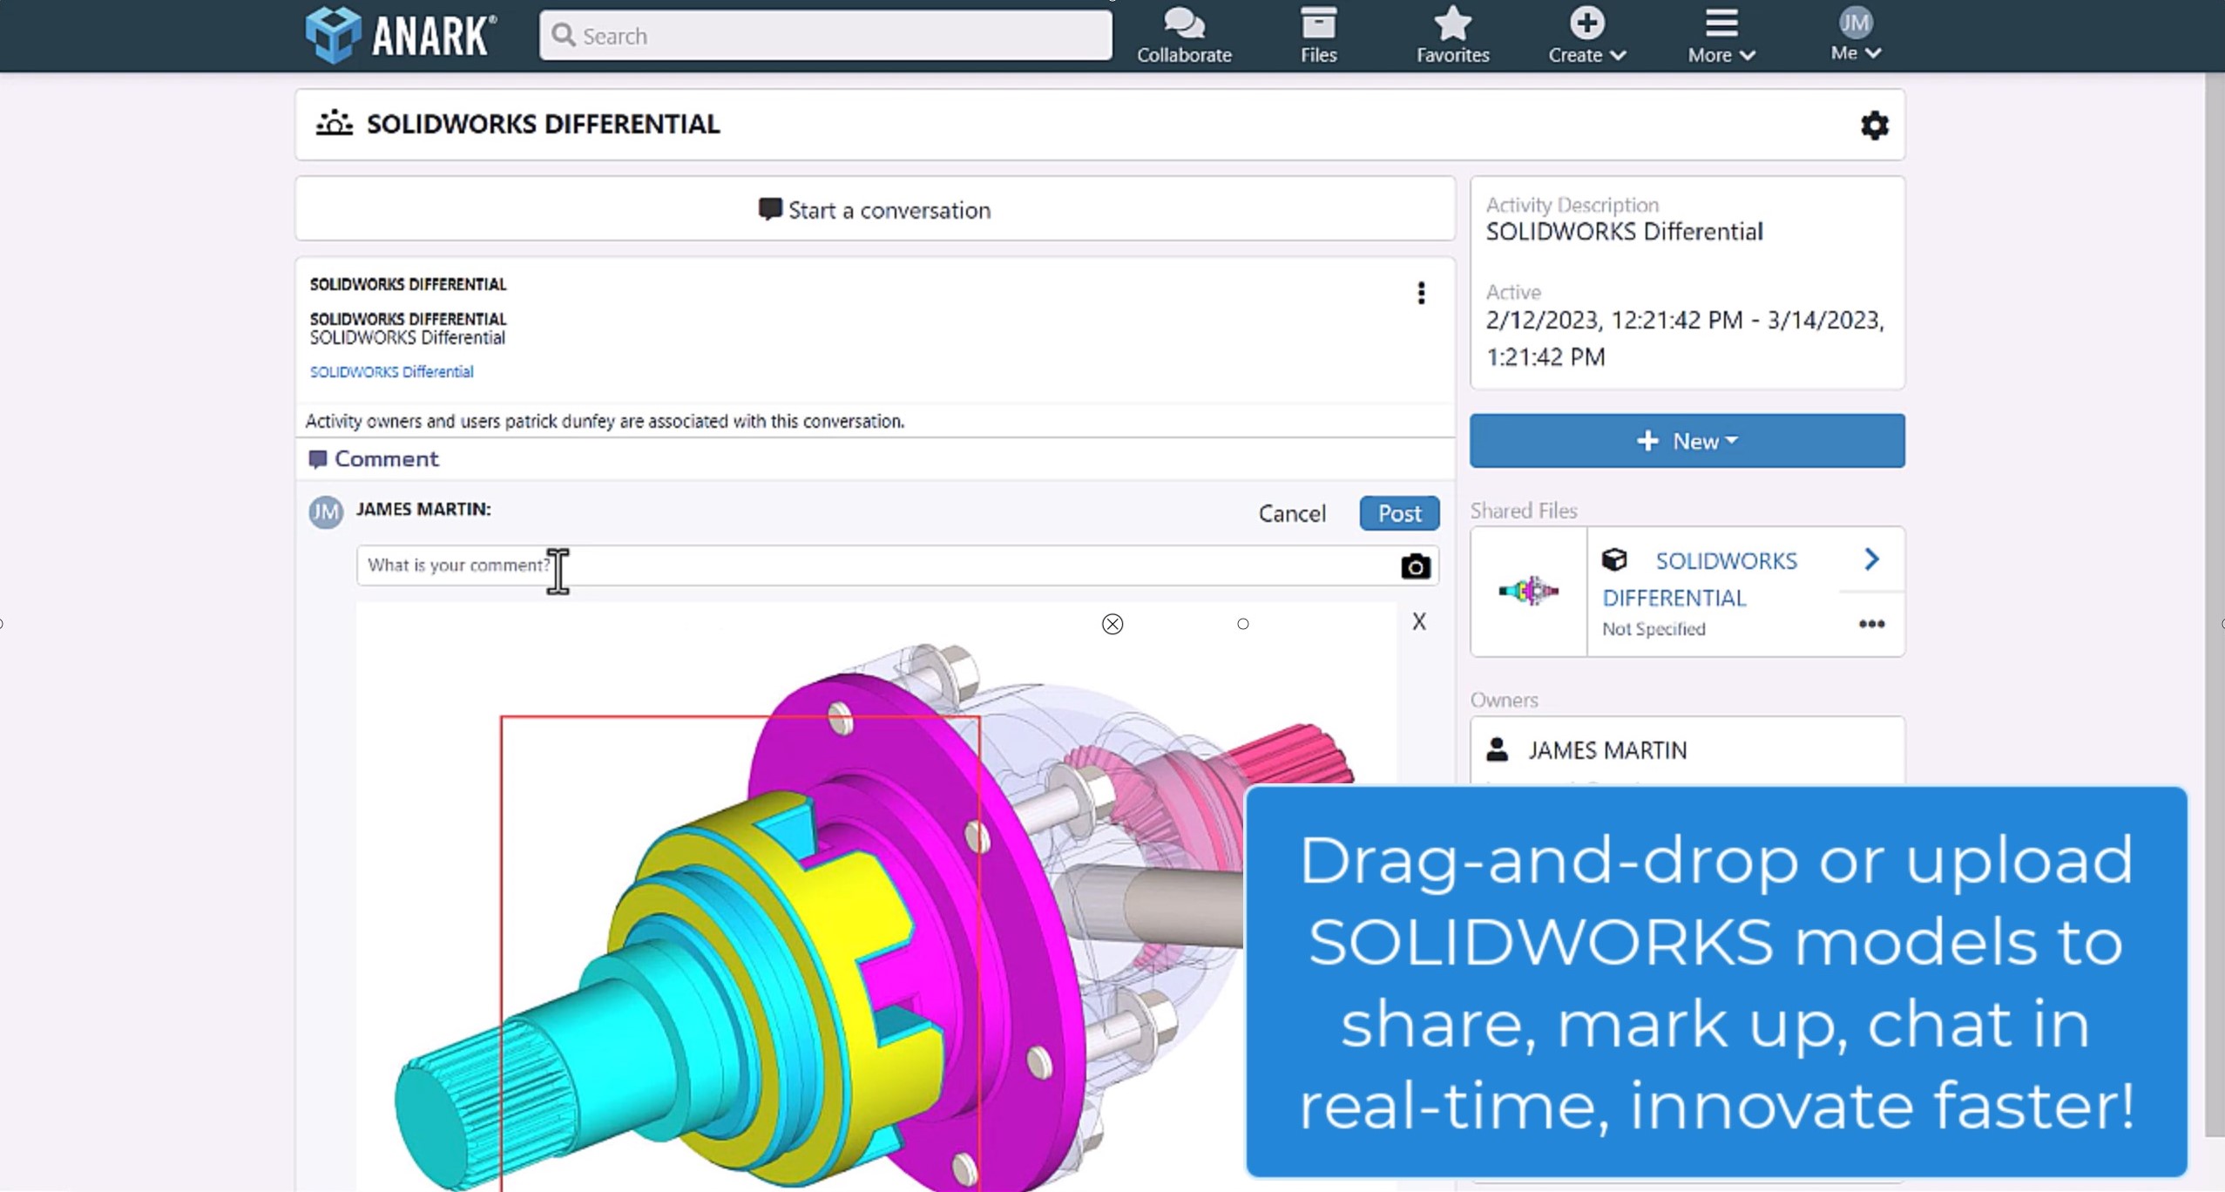2225x1192 pixels.
Task: Click the cube icon beside SOLIDWORKS DIFFERENTIAL file
Action: 1615,559
